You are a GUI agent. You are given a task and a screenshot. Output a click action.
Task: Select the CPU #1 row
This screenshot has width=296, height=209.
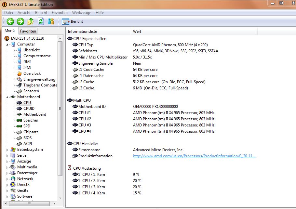143,113
